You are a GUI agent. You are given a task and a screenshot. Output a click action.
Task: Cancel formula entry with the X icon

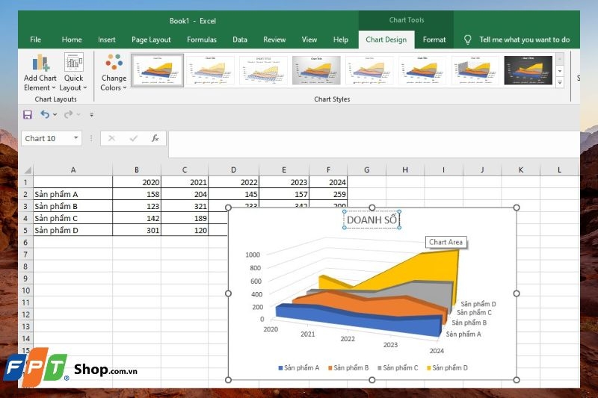click(x=111, y=138)
